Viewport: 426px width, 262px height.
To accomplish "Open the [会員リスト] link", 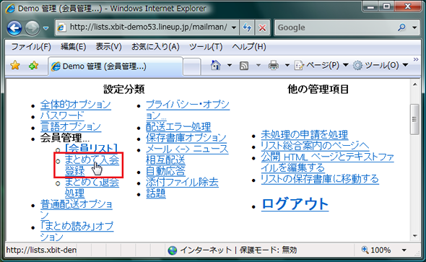I will click(91, 148).
